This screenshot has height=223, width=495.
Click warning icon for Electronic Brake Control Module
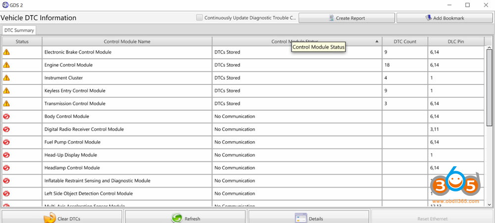(x=6, y=52)
